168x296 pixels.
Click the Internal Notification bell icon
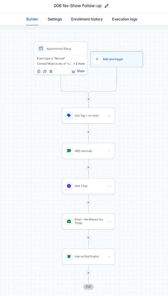pos(69,256)
